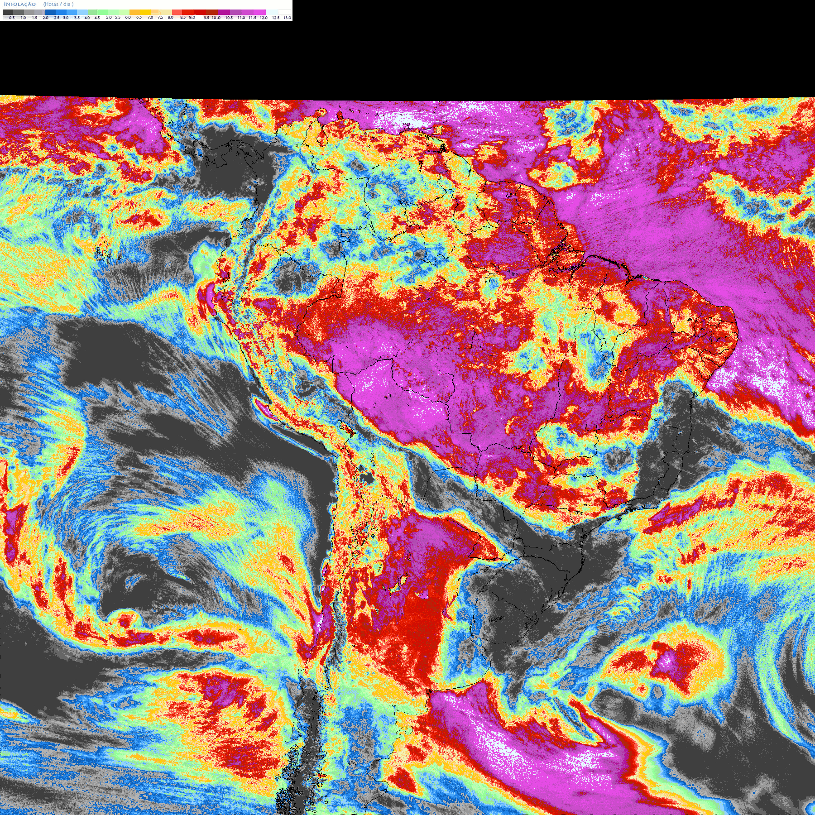Click the '3.0' legend value
This screenshot has height=815, width=815.
tap(66, 18)
